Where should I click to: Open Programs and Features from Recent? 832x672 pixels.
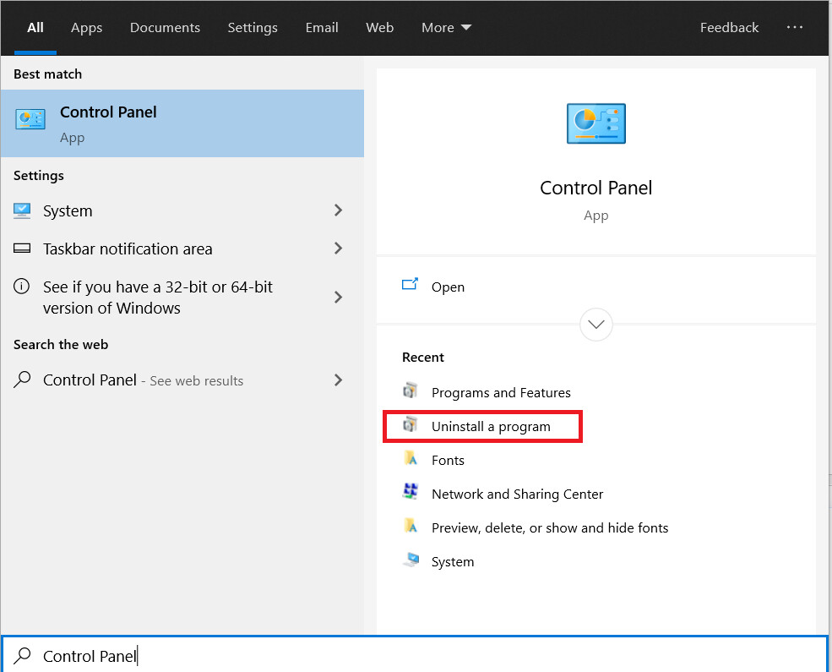pyautogui.click(x=501, y=392)
